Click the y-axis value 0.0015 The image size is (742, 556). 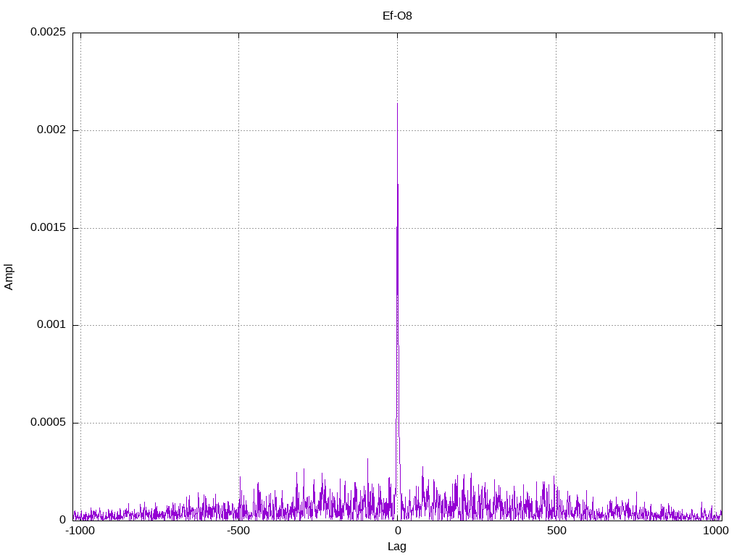click(x=48, y=227)
